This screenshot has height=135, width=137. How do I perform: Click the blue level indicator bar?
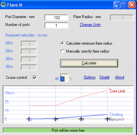62,79
